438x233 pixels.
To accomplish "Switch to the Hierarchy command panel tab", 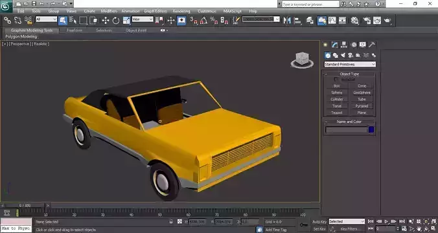I will point(344,45).
